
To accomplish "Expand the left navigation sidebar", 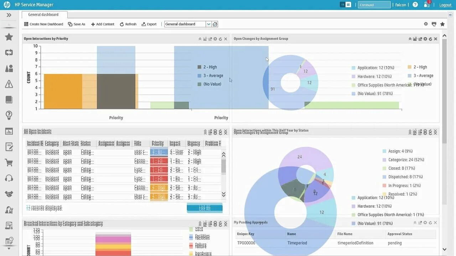I will 9,15.
